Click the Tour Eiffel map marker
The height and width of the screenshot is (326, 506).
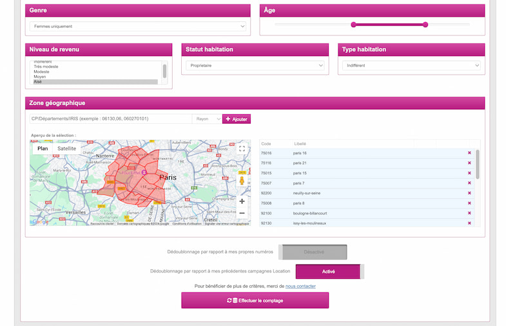[144, 172]
